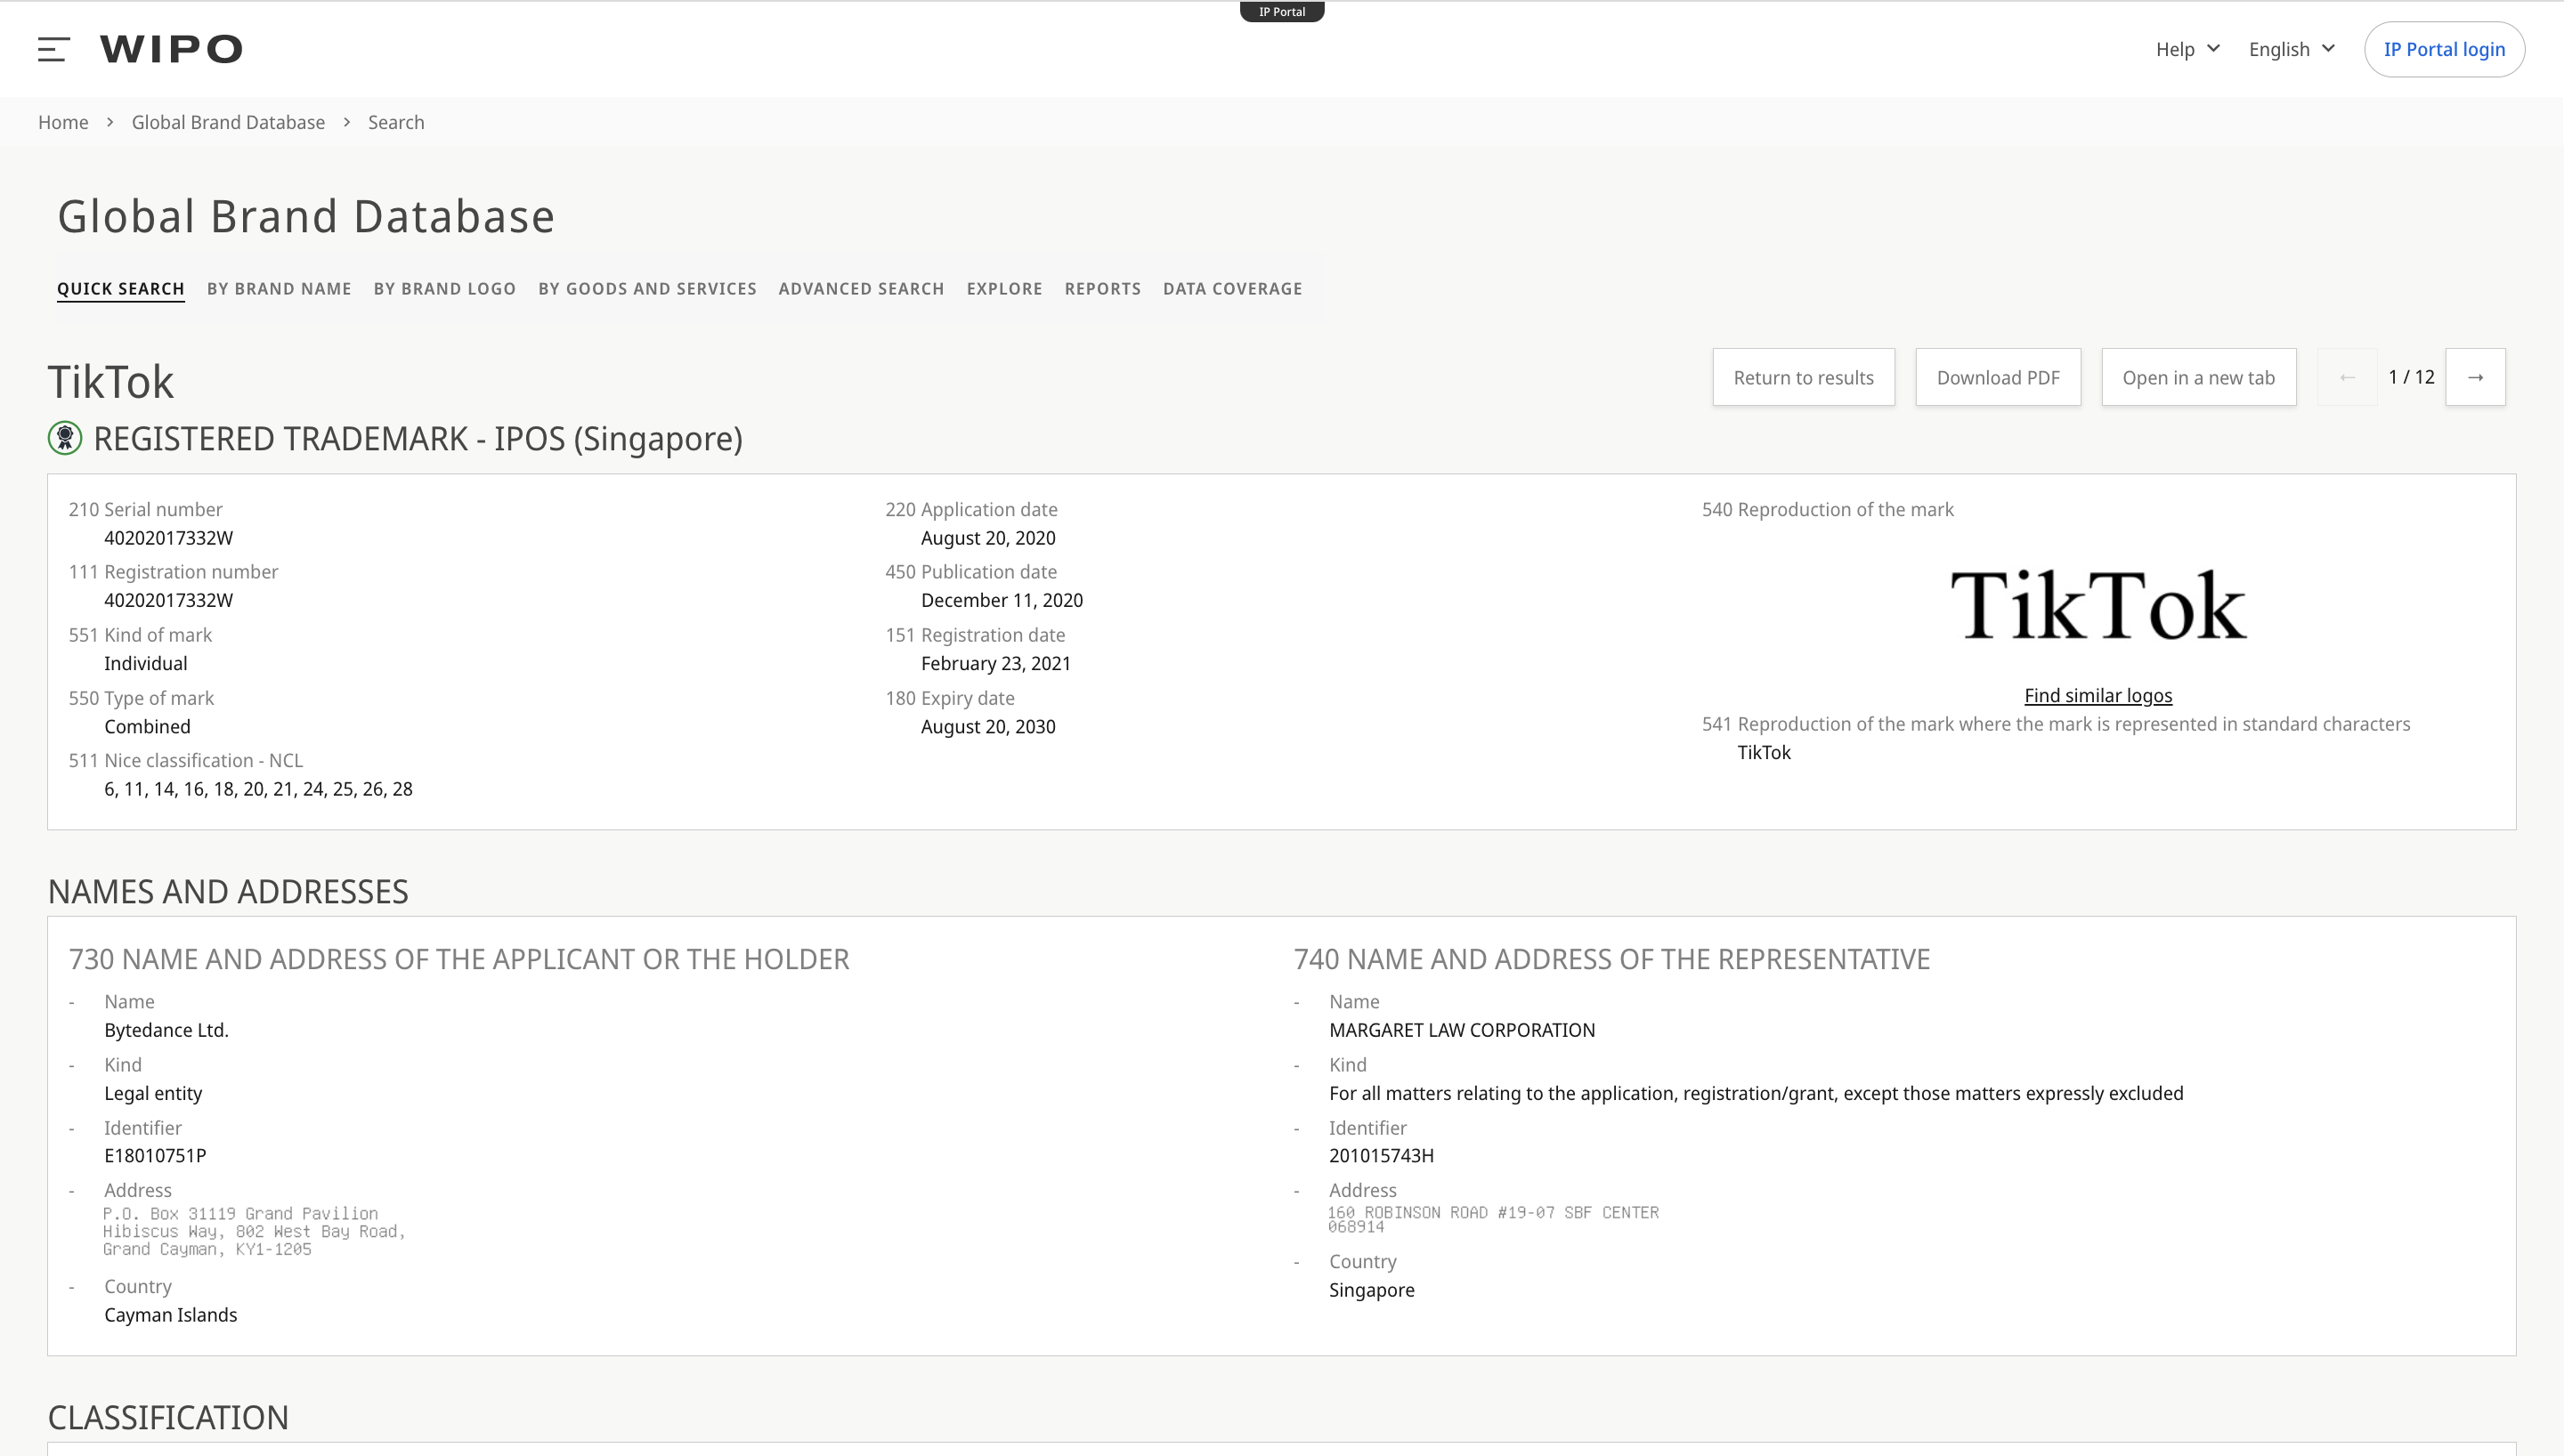Screen dimensions: 2564x1456
Task: Click Open in a new tab
Action: [2198, 377]
